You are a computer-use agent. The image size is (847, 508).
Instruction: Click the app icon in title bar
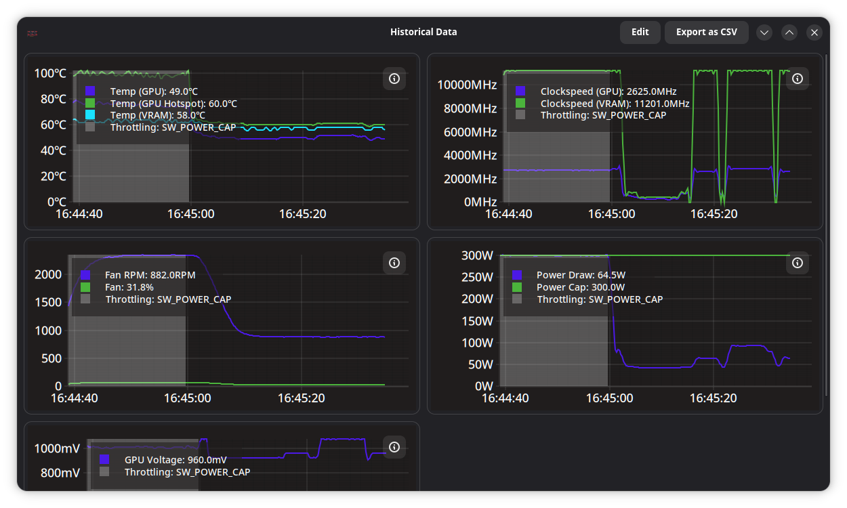[33, 33]
